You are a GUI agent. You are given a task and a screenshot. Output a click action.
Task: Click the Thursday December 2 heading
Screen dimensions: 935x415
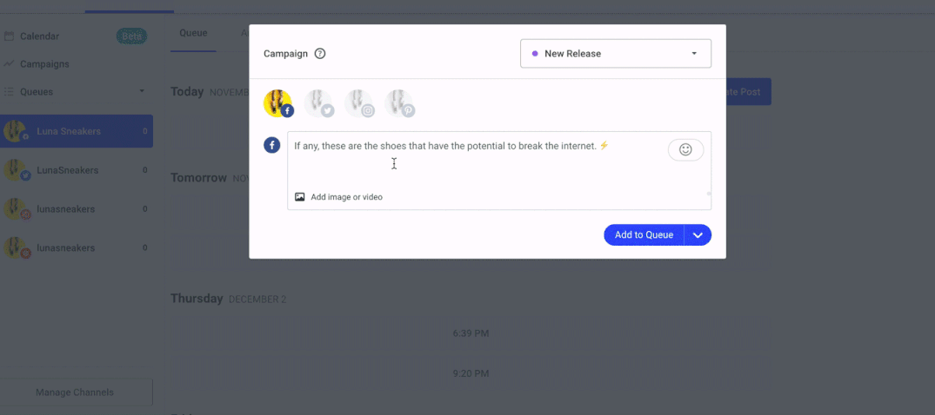pos(229,299)
